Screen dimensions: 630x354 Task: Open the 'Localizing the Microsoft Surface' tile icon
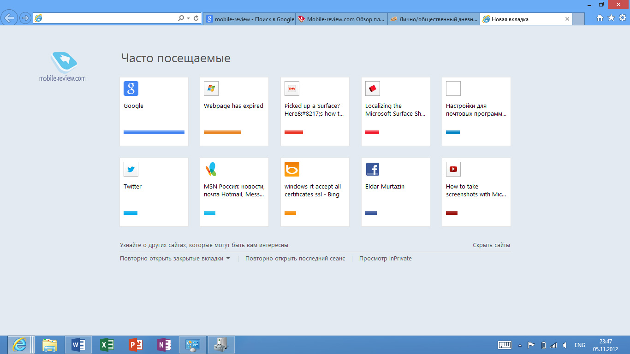pos(373,88)
